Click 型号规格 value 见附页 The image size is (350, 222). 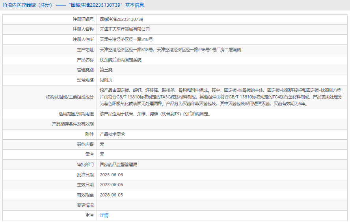(106, 80)
